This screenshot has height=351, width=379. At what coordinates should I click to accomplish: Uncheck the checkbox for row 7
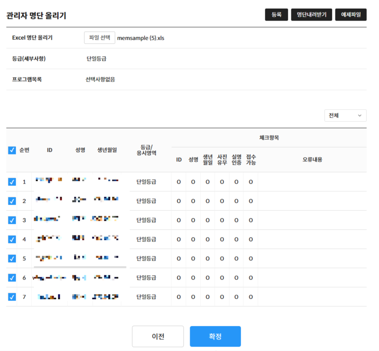(x=12, y=297)
